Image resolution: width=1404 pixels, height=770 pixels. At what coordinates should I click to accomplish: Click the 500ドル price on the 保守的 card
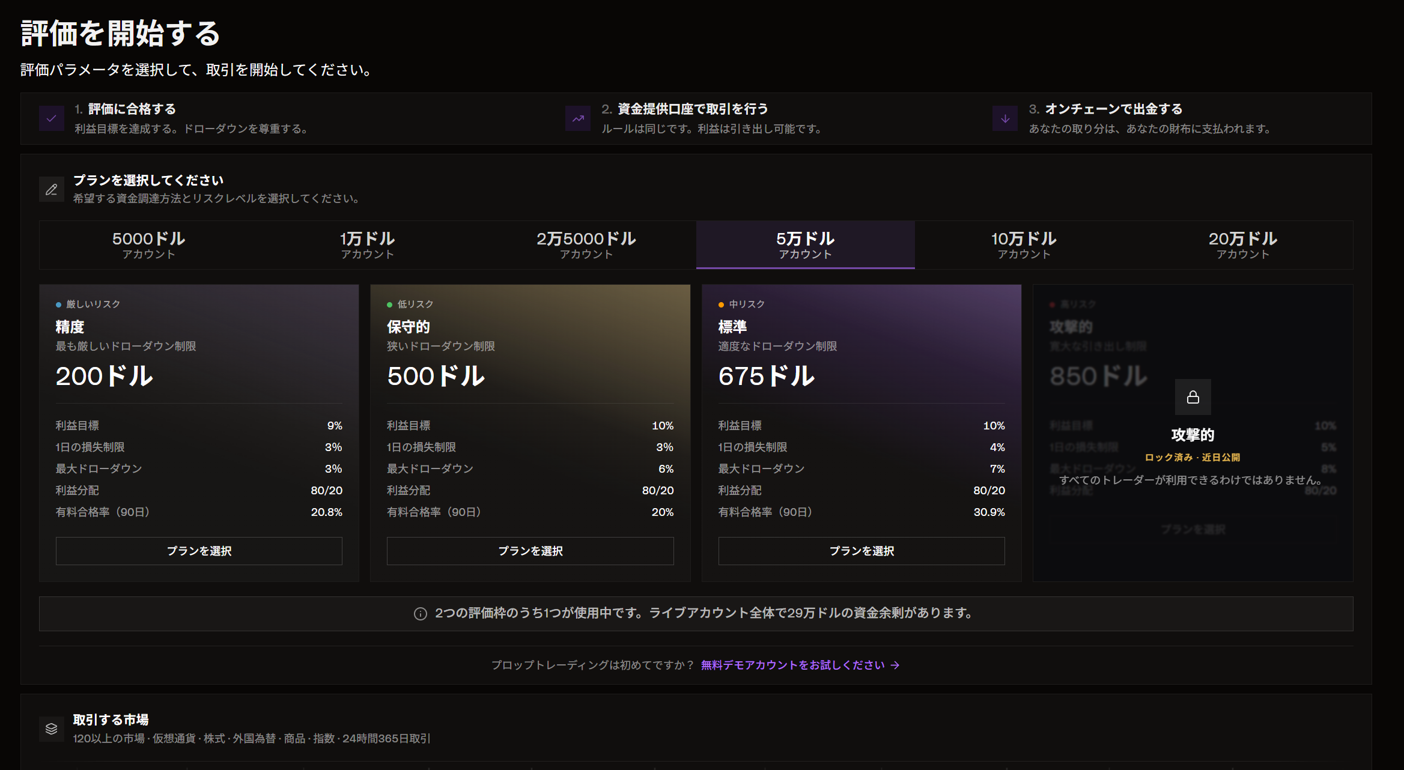(436, 377)
